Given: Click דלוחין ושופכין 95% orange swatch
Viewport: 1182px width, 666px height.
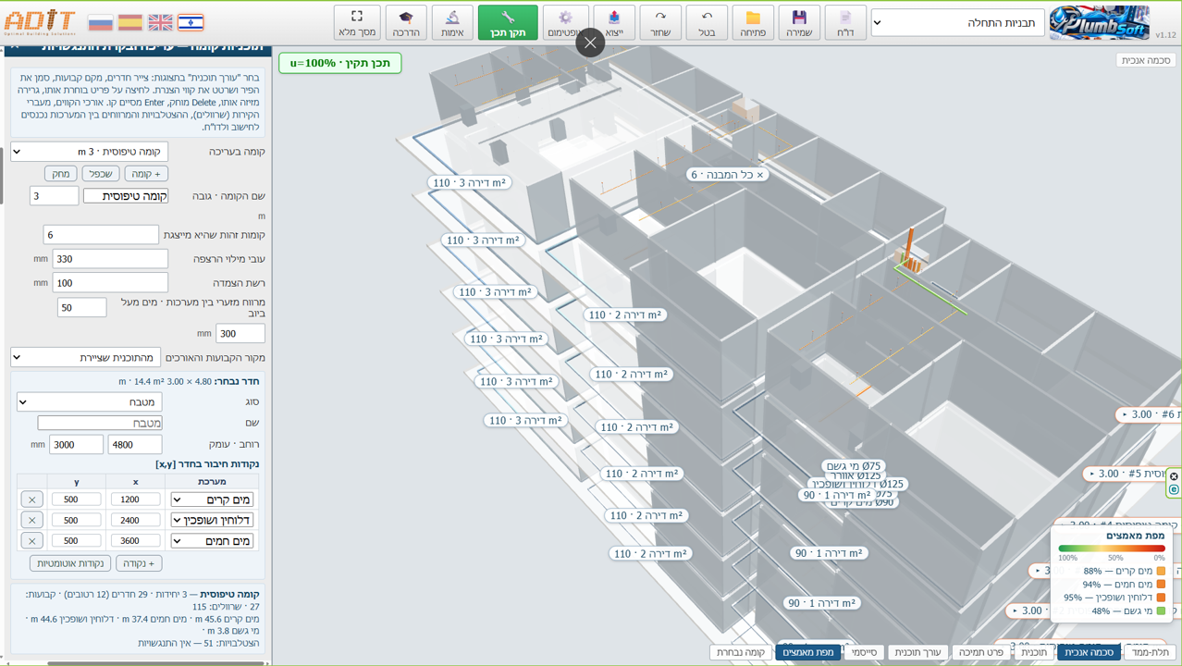Looking at the screenshot, I should [x=1161, y=598].
